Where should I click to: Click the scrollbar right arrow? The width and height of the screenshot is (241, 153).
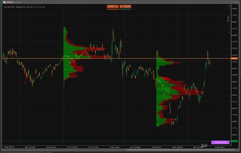(x=238, y=150)
